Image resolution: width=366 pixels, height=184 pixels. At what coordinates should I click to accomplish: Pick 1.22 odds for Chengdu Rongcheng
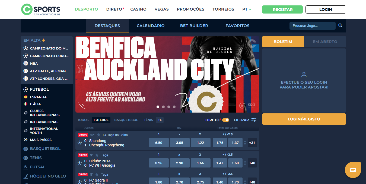(x=200, y=143)
